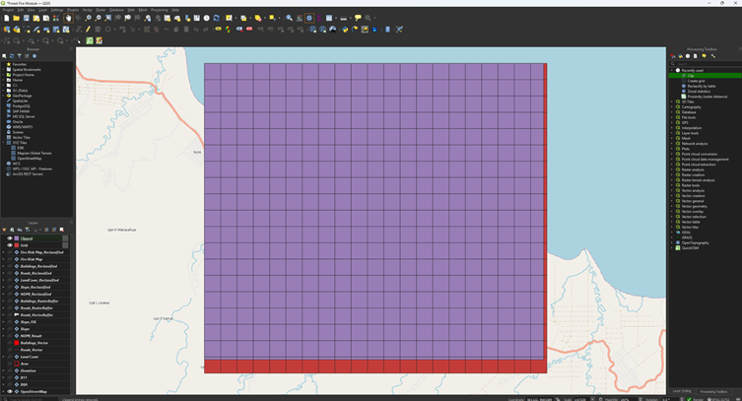Toggle OpenStreetMap layer visibility
The image size is (742, 401).
[11, 391]
